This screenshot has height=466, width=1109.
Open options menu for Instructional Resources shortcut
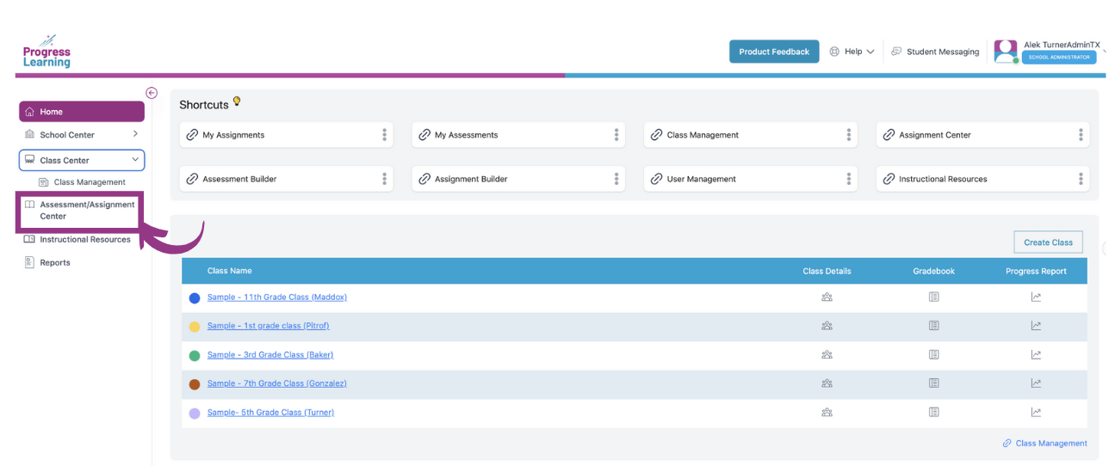click(x=1081, y=179)
